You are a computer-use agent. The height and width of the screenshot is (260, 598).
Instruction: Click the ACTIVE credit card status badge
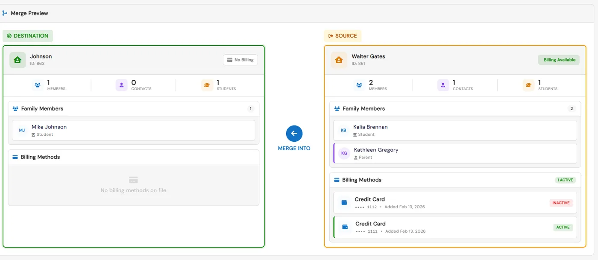563,227
